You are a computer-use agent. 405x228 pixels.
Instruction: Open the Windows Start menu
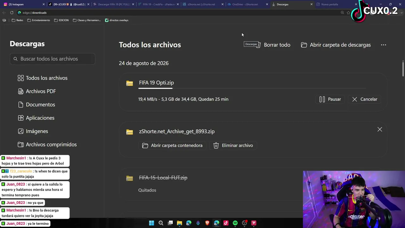pyautogui.click(x=152, y=223)
